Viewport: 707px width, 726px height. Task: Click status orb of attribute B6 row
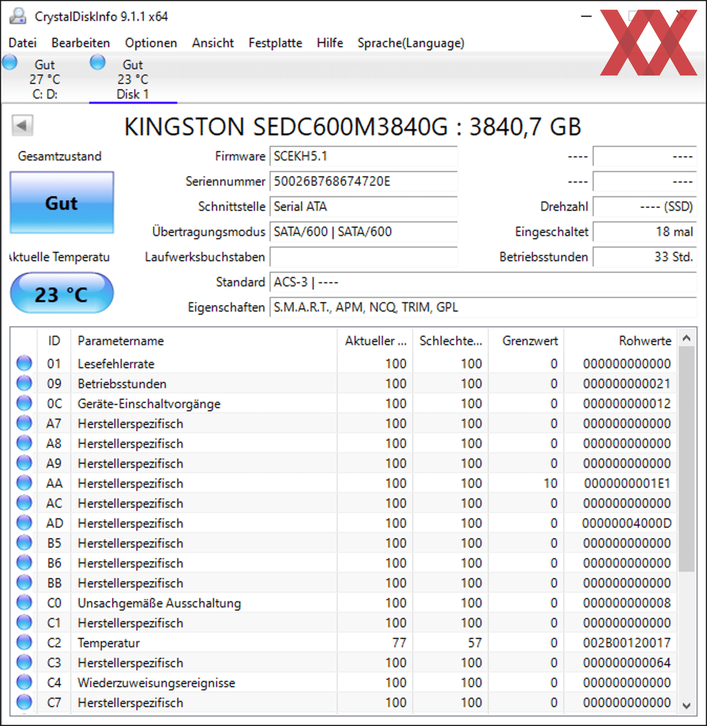point(24,563)
